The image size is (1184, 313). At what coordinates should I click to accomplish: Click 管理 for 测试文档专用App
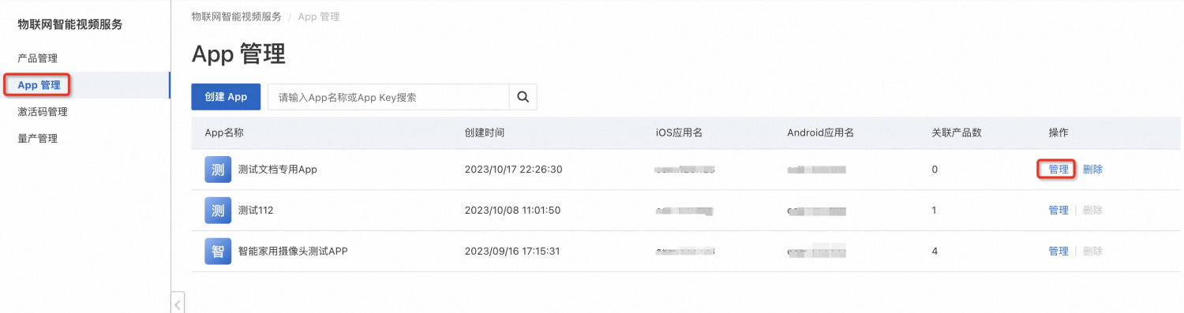(1058, 170)
